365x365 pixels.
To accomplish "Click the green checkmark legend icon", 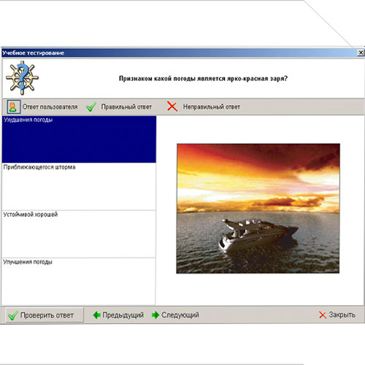I will [x=91, y=107].
